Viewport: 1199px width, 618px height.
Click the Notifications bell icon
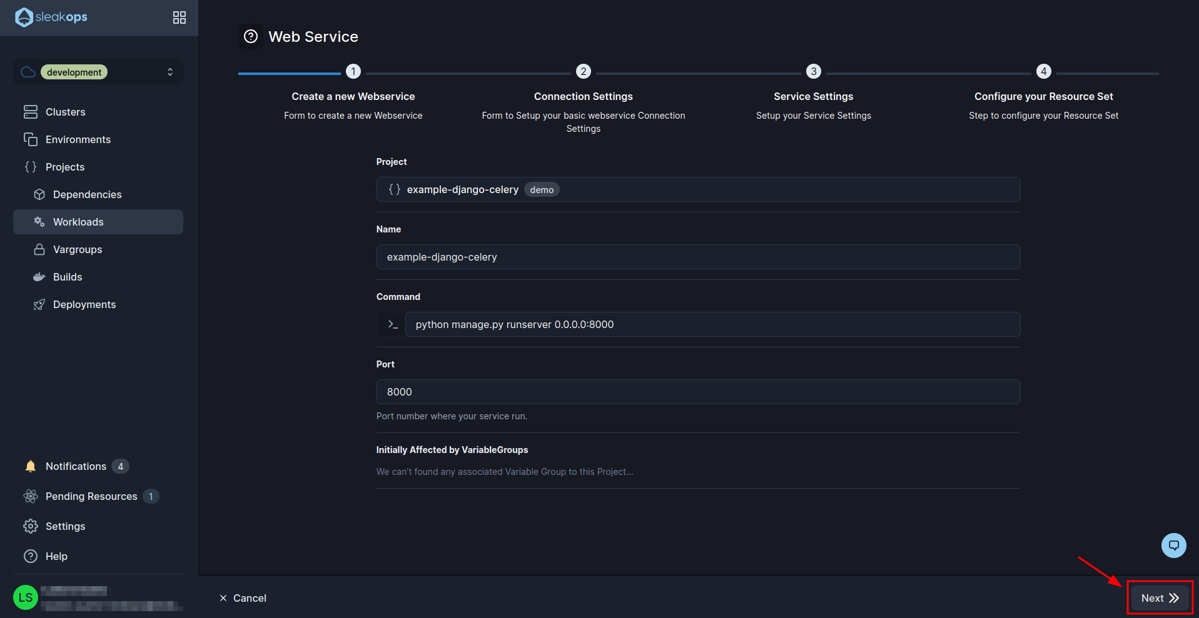point(31,466)
